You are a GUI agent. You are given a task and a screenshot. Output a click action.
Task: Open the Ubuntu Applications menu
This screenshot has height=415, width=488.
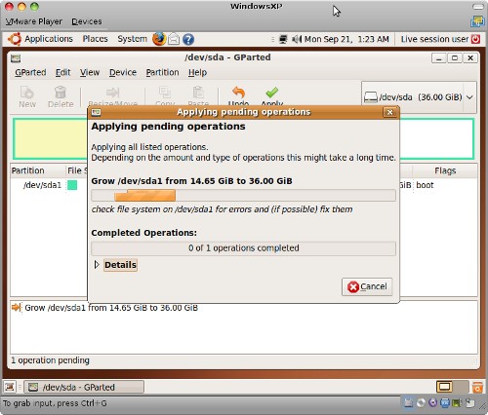pyautogui.click(x=40, y=39)
